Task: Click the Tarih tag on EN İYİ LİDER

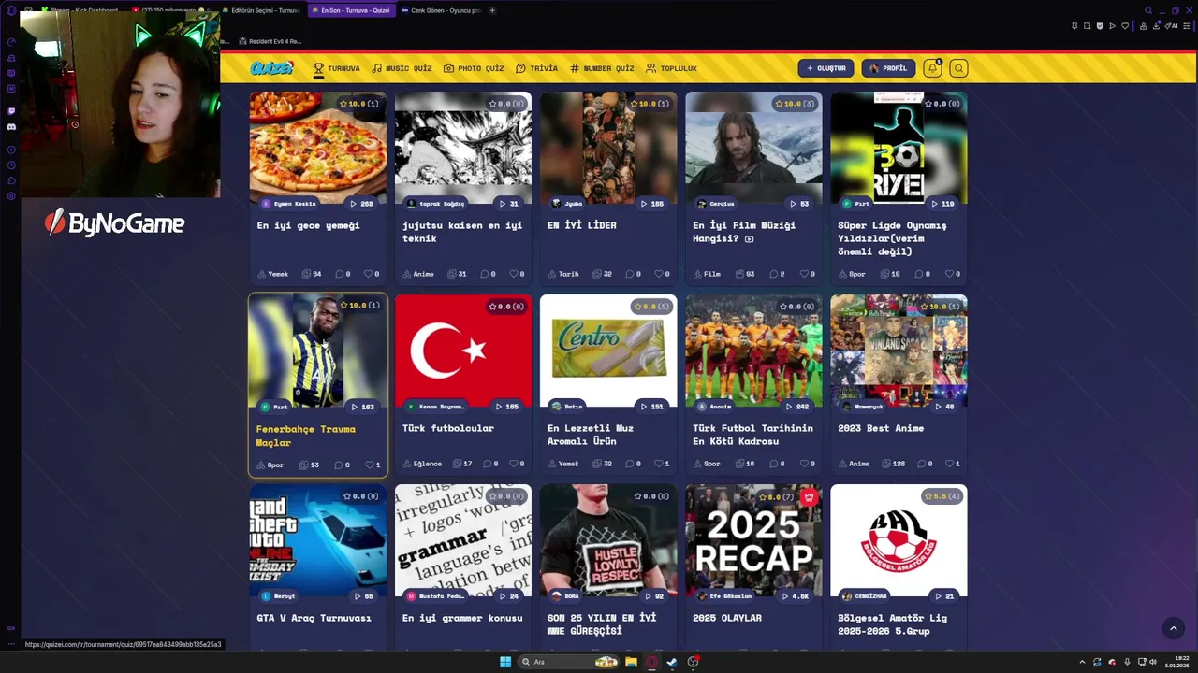Action: [563, 274]
